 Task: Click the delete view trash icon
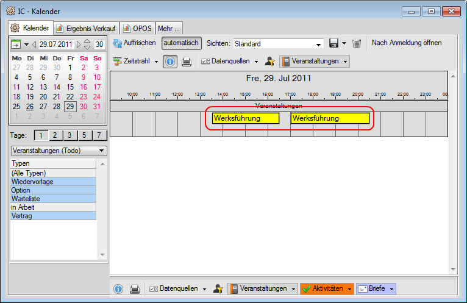(357, 43)
